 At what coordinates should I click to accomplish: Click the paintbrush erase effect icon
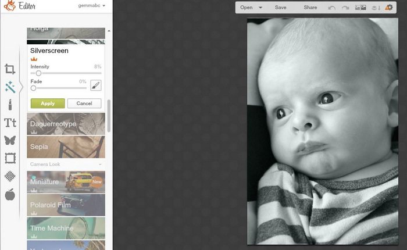[96, 85]
